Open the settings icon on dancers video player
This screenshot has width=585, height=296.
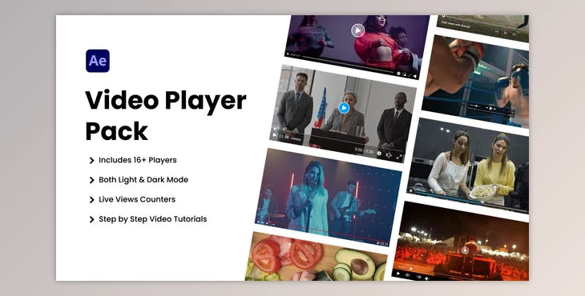(398, 74)
